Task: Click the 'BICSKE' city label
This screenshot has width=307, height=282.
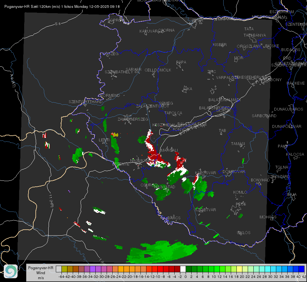Action: [x=272, y=46]
